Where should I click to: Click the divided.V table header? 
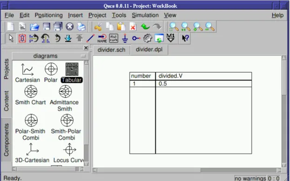[170, 76]
